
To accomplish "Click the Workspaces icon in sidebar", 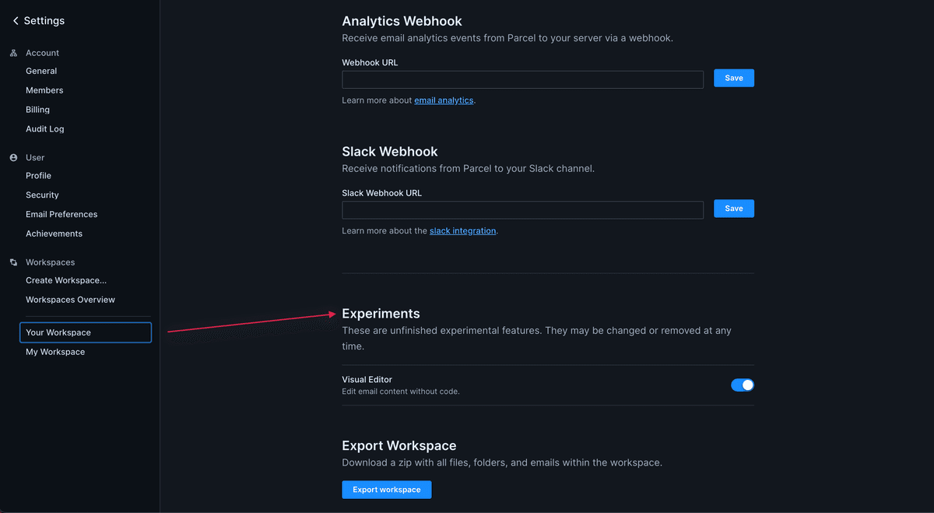I will 12,262.
